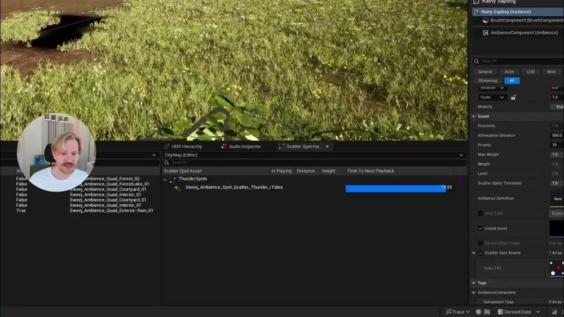Click the Static mobility button

(x=557, y=107)
